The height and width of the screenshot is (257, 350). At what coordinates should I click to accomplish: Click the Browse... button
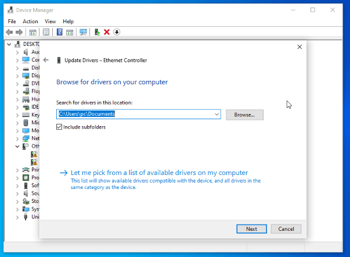[x=244, y=115]
